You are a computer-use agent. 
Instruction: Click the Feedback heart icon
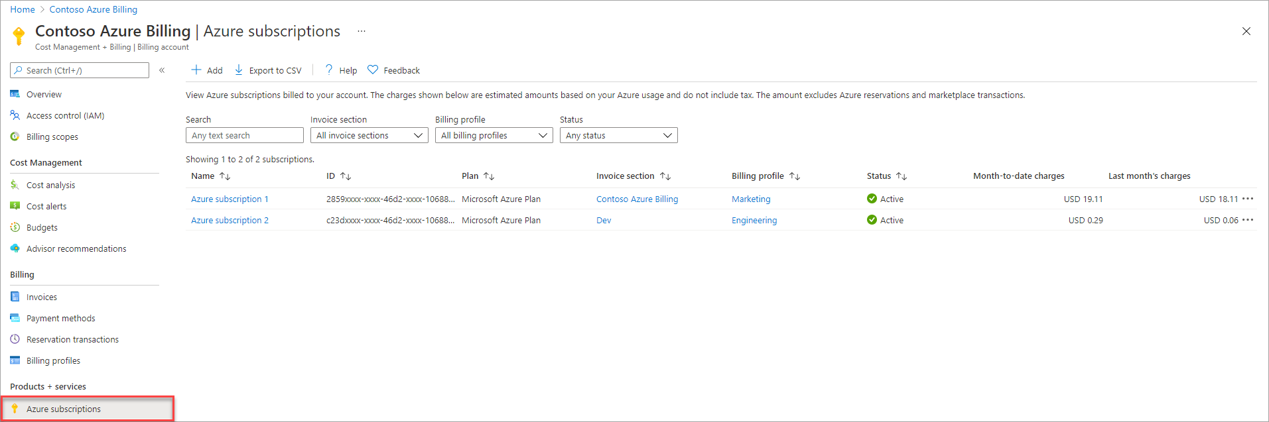pos(373,70)
